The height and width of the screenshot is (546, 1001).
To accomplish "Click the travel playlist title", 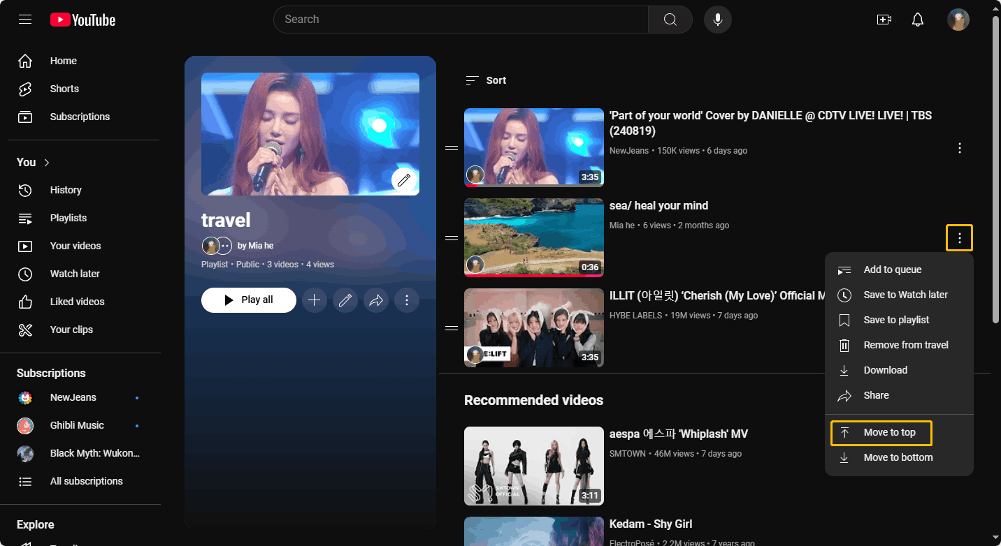I will click(226, 220).
